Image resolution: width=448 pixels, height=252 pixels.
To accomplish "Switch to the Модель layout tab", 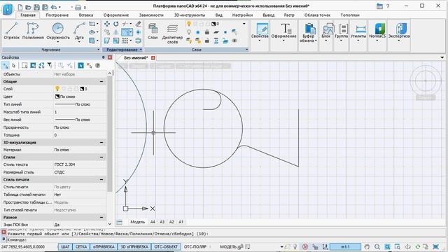I will (137, 222).
